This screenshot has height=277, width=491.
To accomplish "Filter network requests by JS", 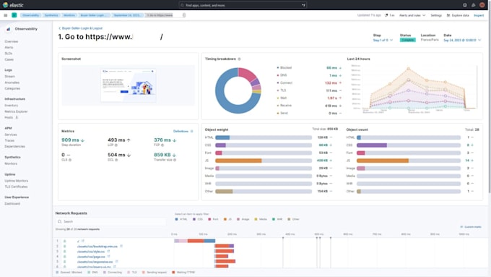I will [227, 219].
